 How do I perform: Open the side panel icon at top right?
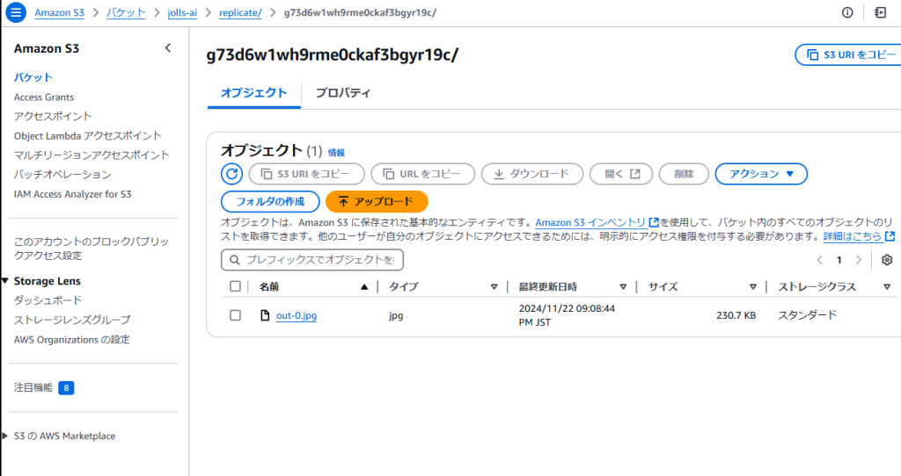pos(880,12)
